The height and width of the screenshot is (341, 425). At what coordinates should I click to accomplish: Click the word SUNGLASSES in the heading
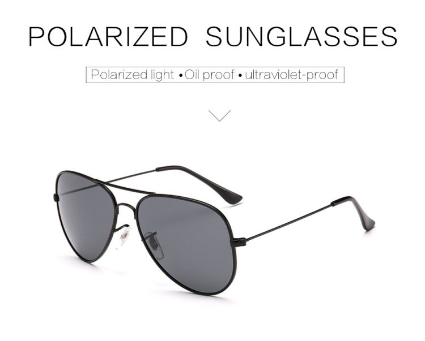coord(301,37)
